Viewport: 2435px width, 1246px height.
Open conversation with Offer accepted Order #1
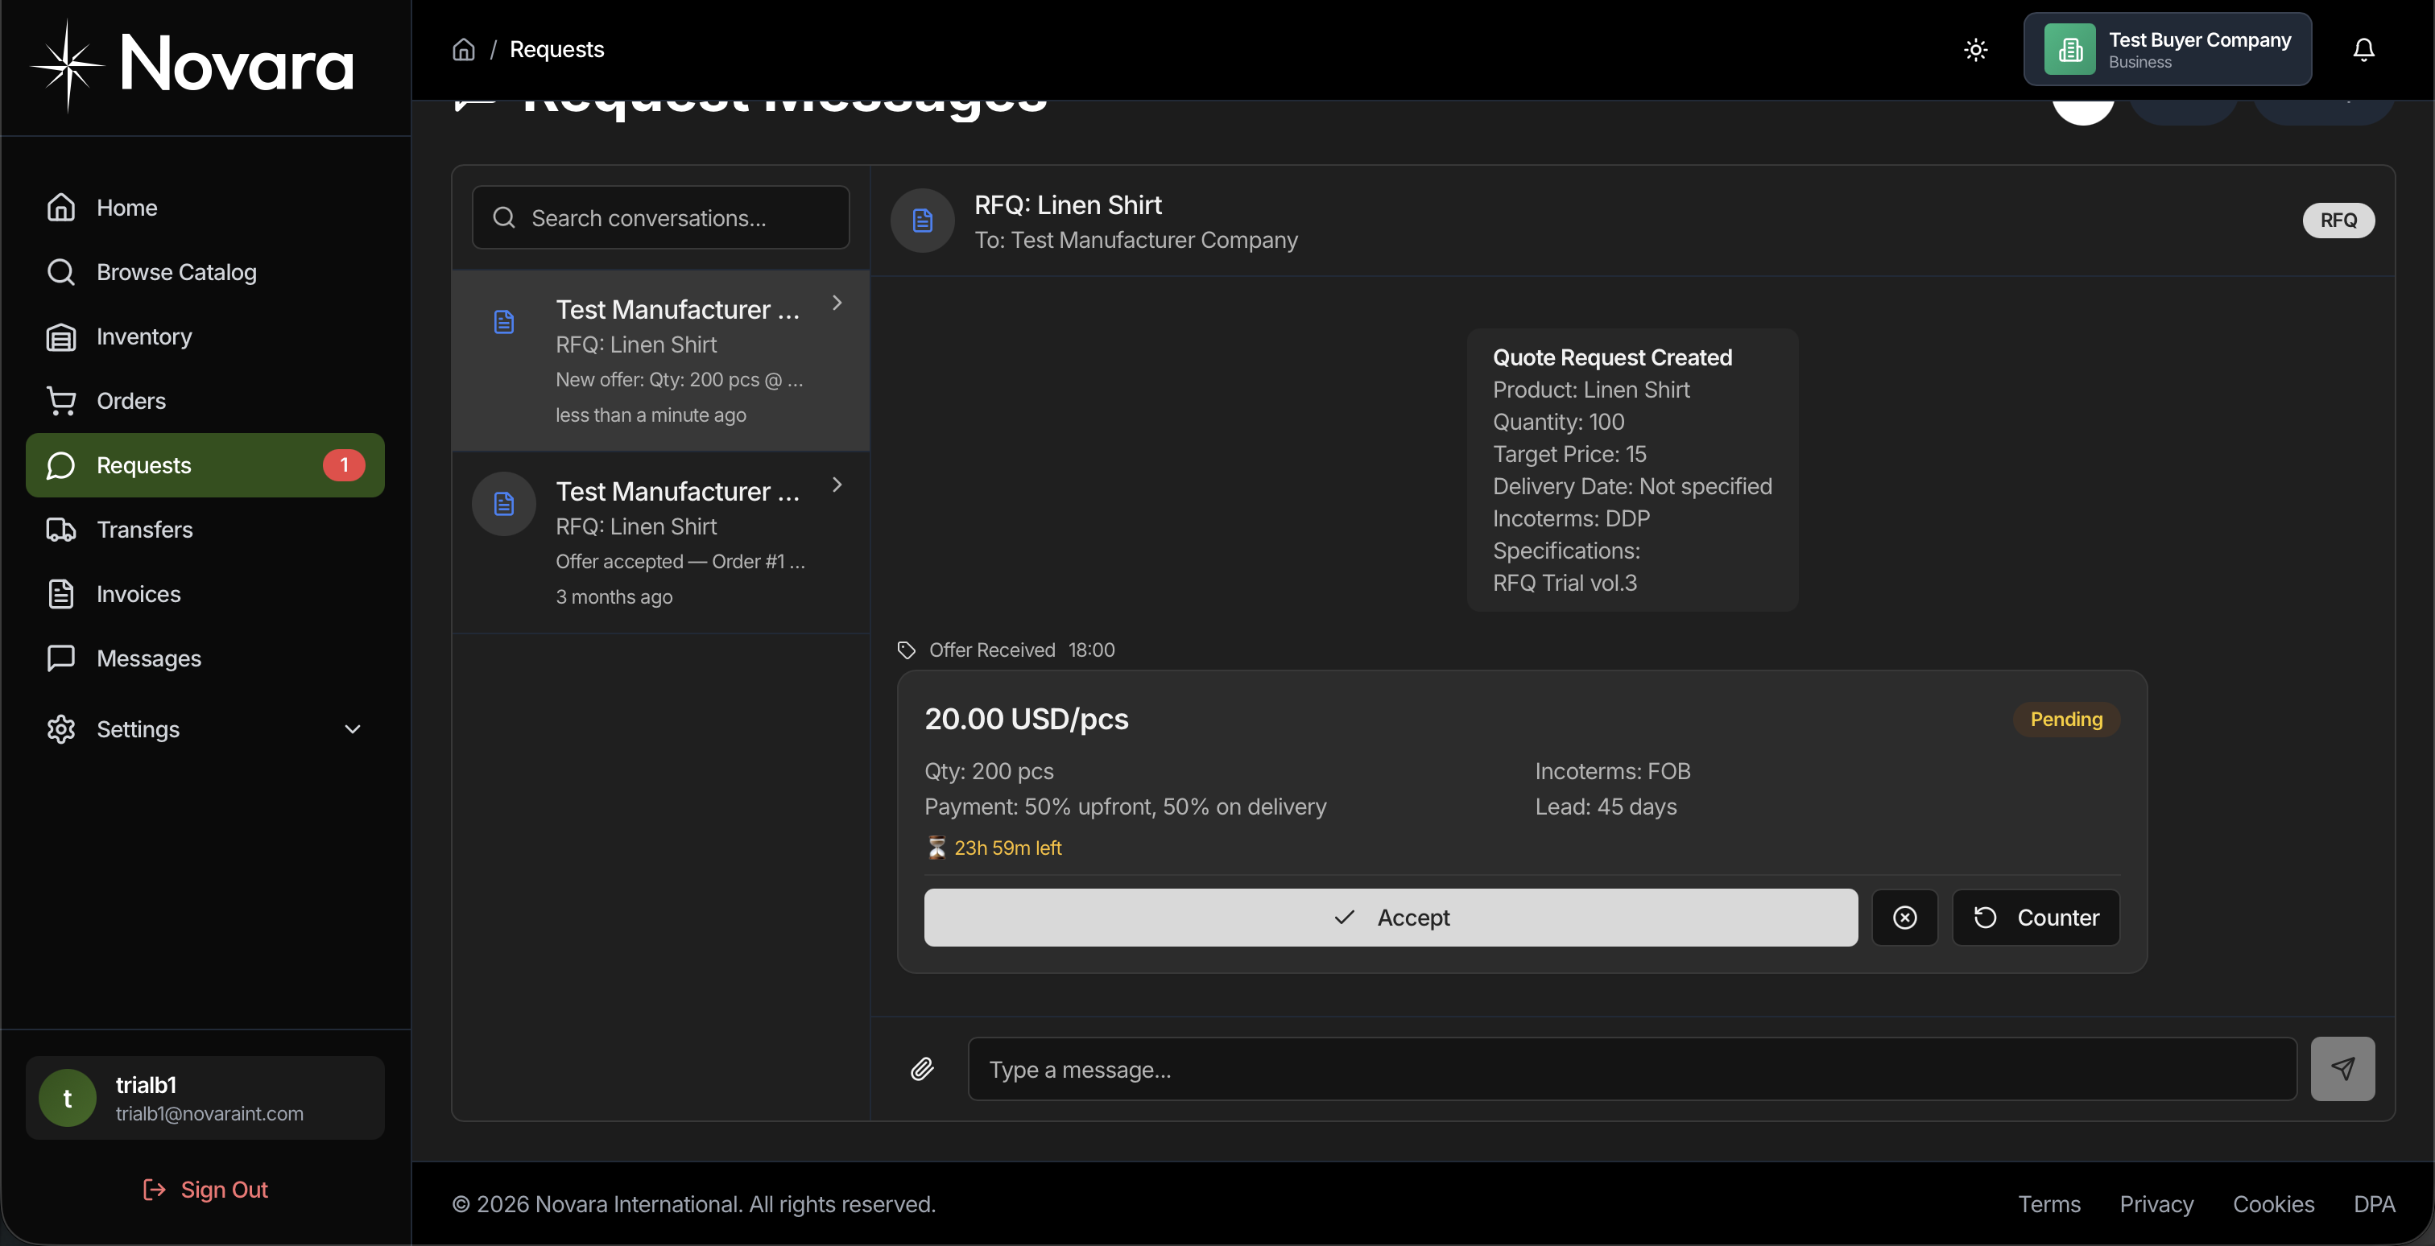(661, 543)
